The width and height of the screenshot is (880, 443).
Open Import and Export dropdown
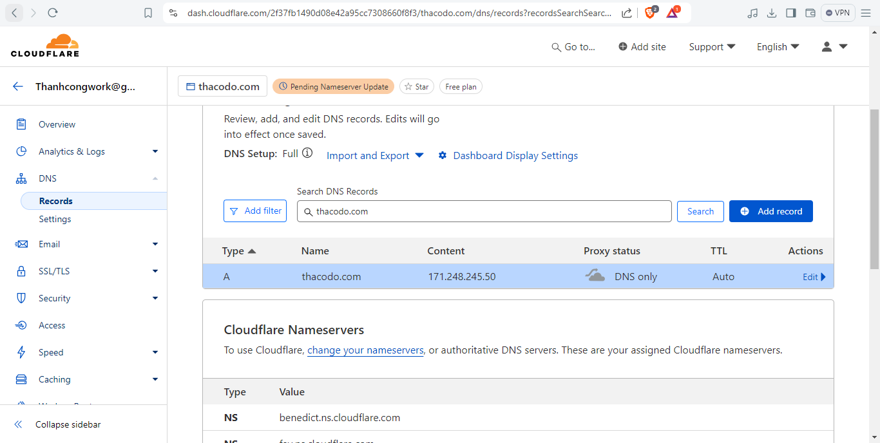(375, 155)
